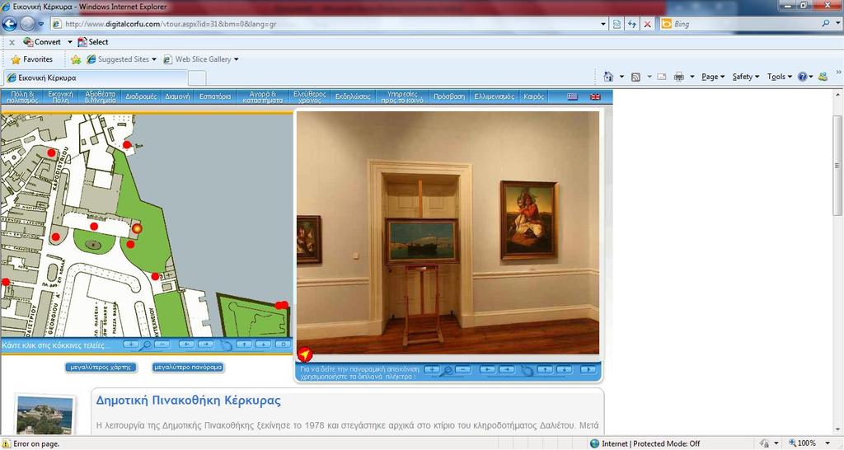The image size is (844, 450).
Task: Pan the map right with arrow button
Action: [205, 345]
